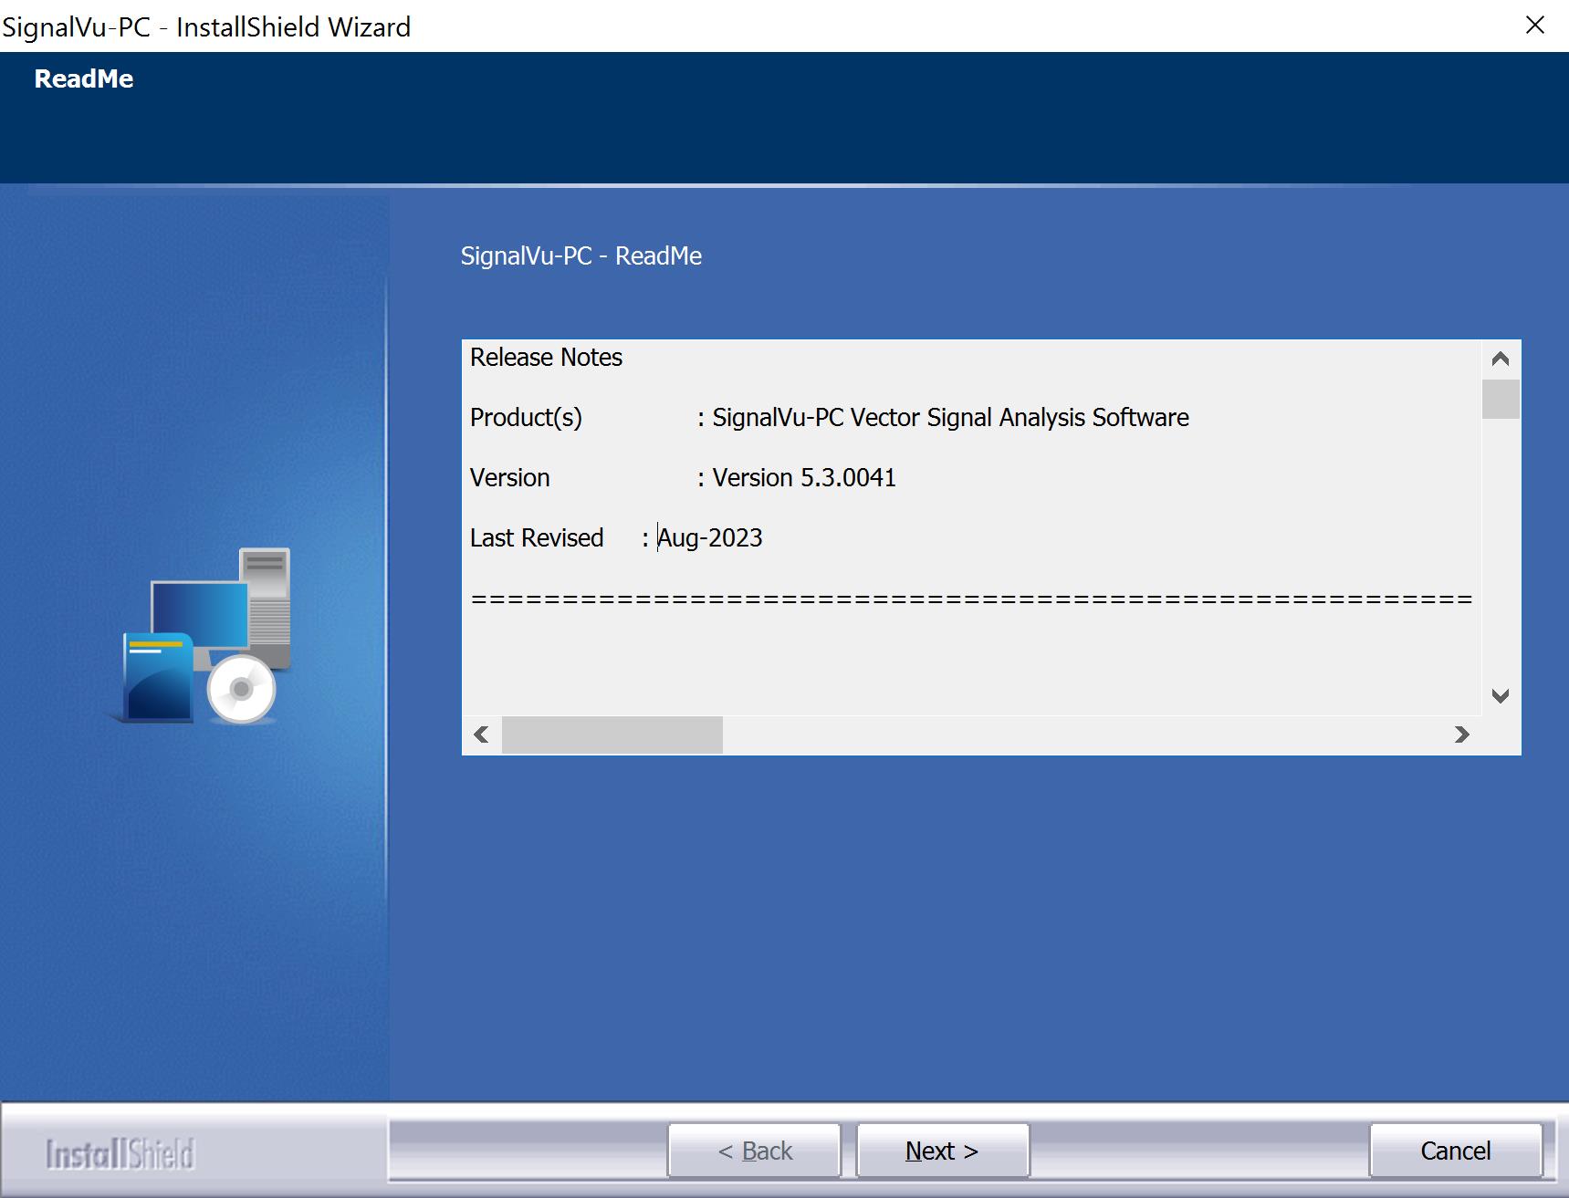Click the vertical scroll up arrow
Image resolution: width=1569 pixels, height=1198 pixels.
click(1500, 359)
